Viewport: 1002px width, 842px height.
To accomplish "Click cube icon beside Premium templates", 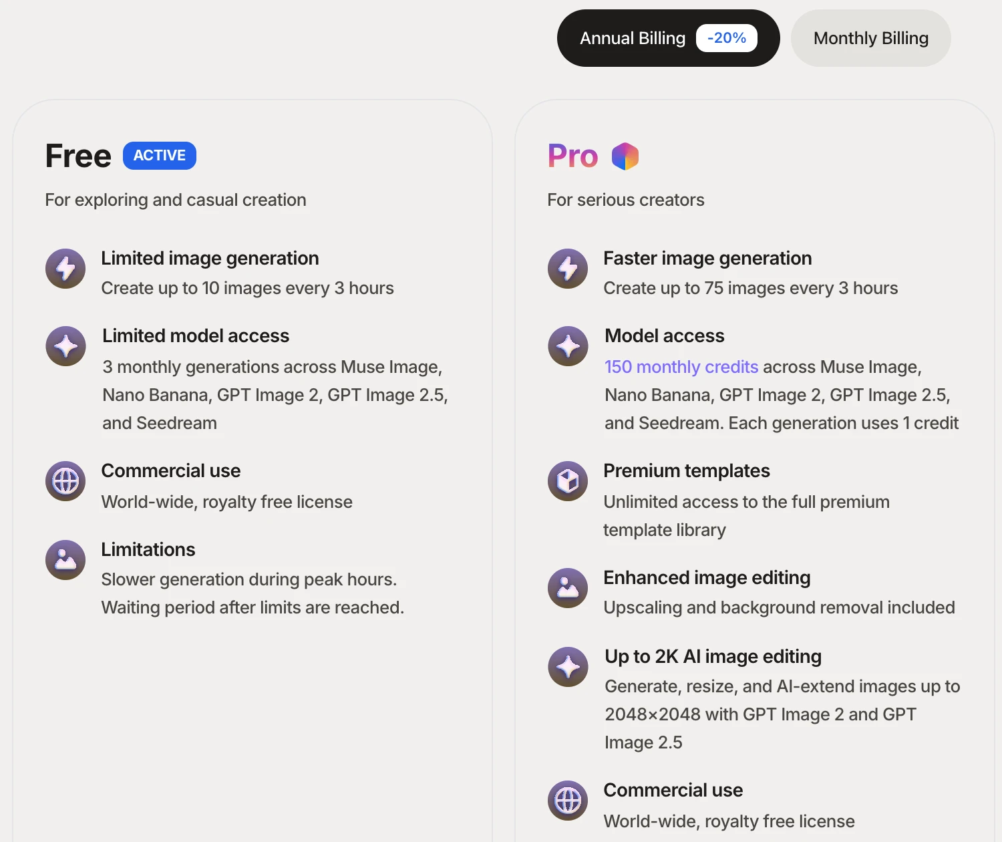I will (x=568, y=481).
